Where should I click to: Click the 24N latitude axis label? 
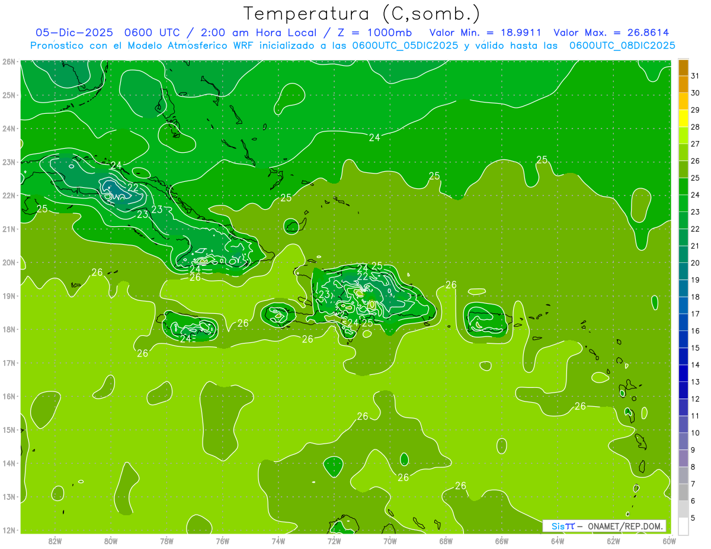8,129
